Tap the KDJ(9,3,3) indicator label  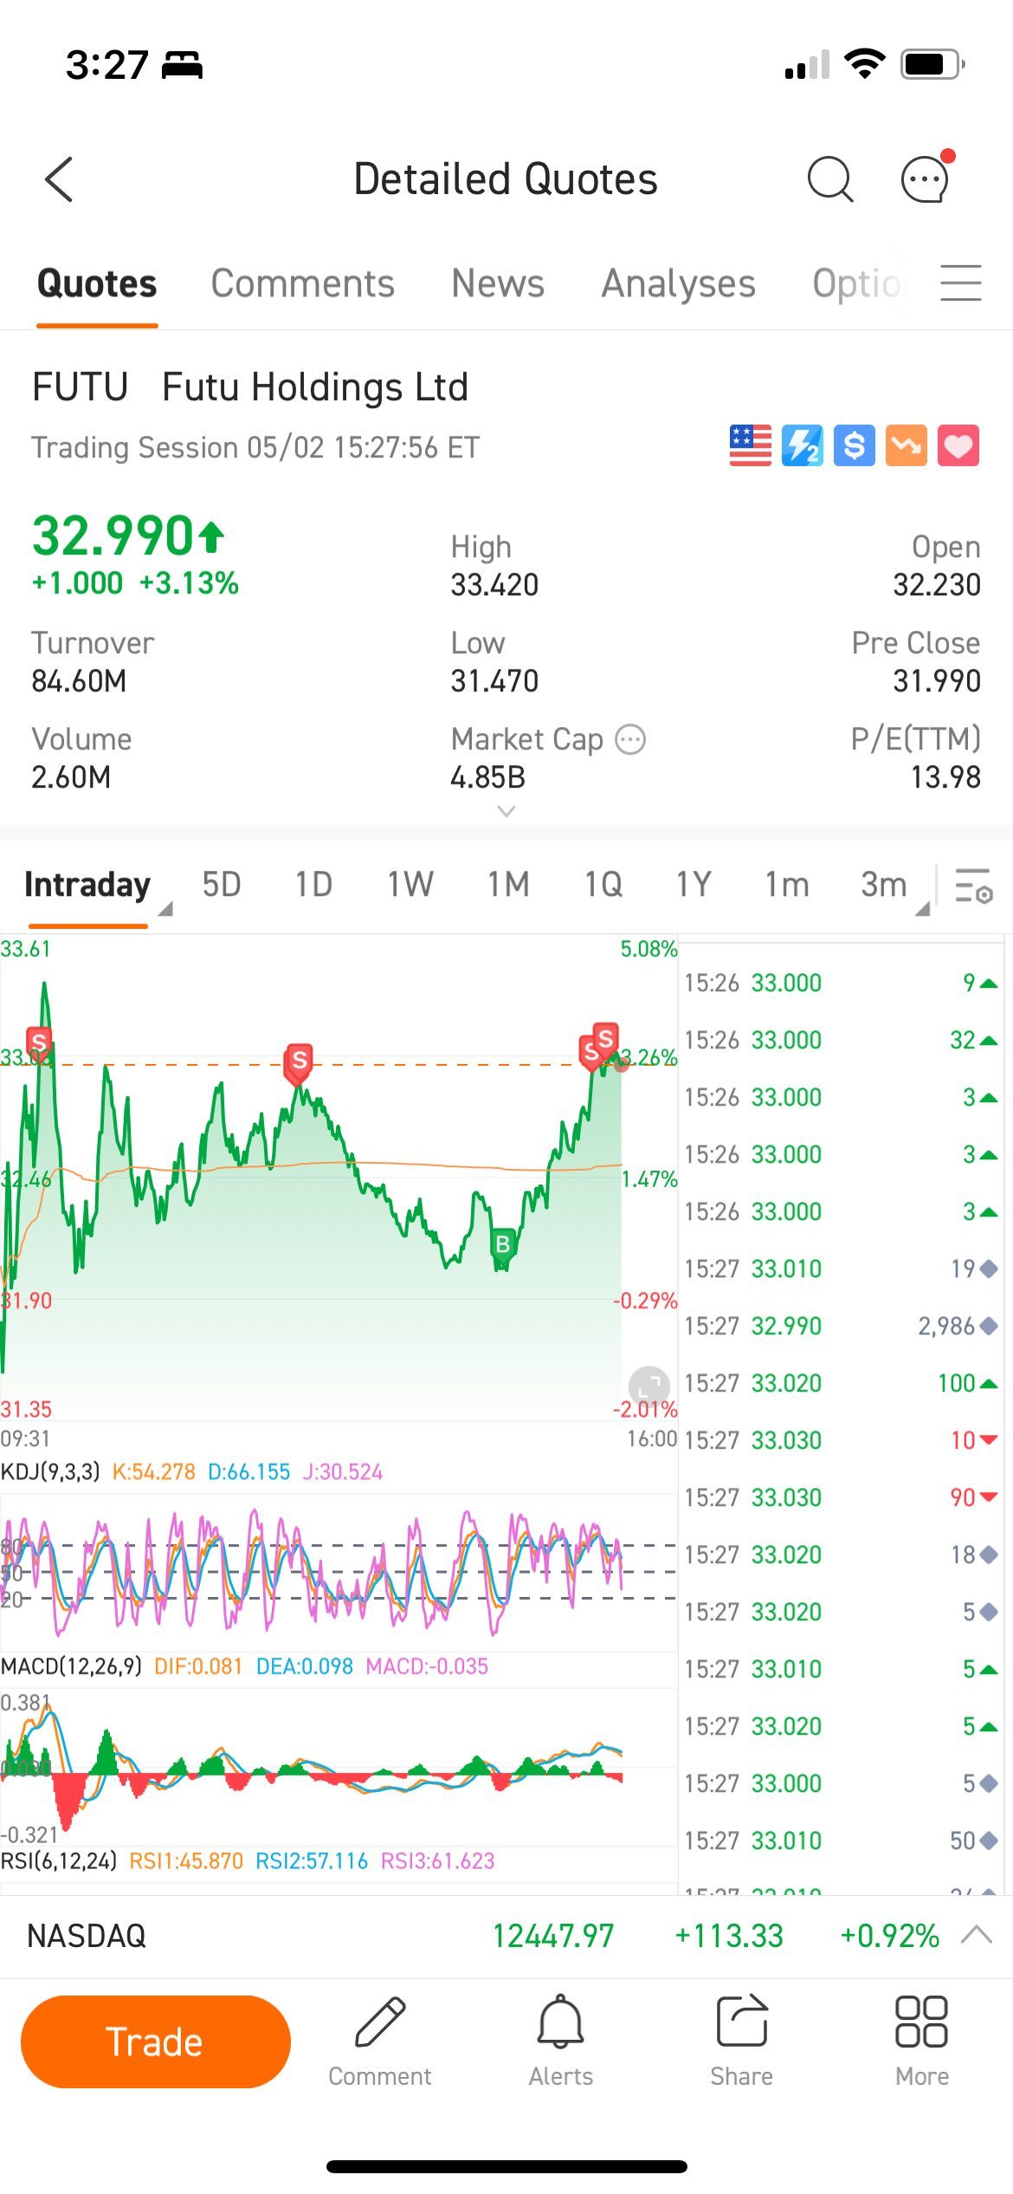pos(50,1471)
